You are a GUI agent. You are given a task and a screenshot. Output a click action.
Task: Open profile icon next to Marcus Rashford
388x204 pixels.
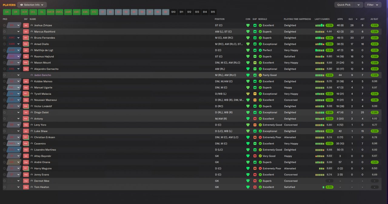[x=32, y=32]
